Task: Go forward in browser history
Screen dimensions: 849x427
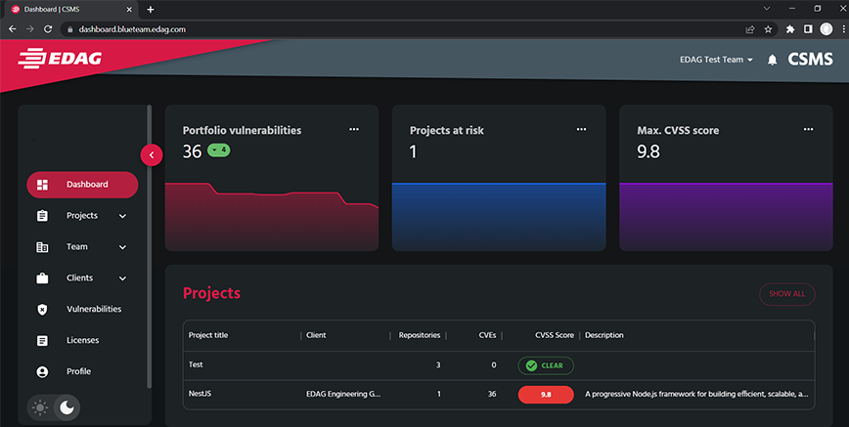Action: tap(29, 29)
